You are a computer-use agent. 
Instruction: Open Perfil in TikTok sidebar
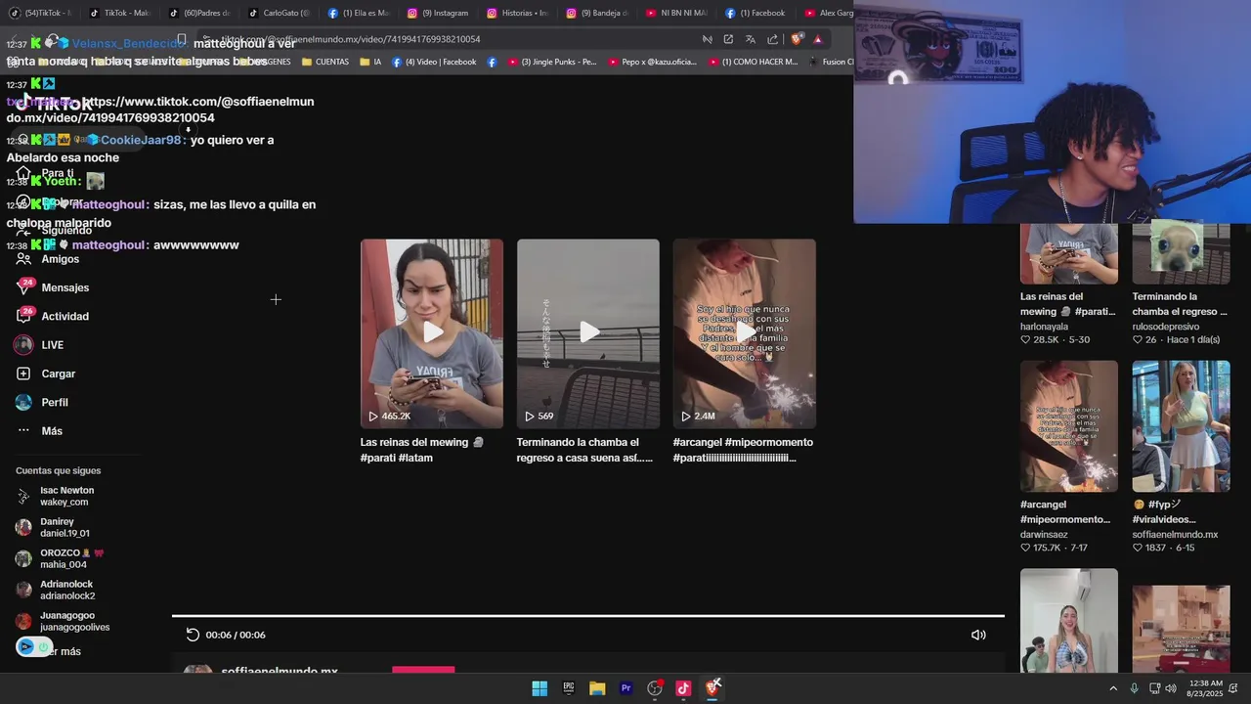click(x=42, y=402)
